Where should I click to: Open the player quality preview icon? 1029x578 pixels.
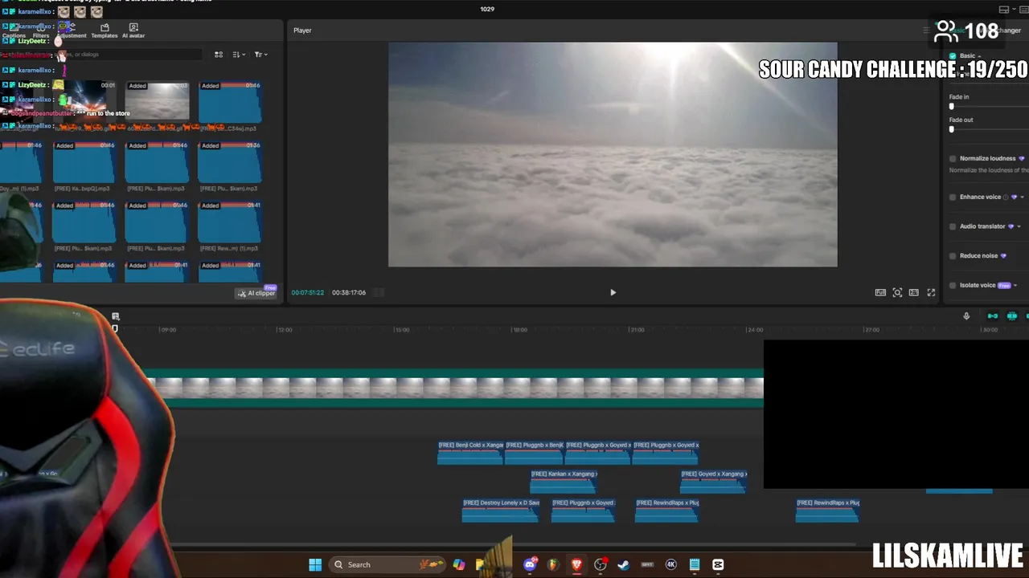click(880, 292)
